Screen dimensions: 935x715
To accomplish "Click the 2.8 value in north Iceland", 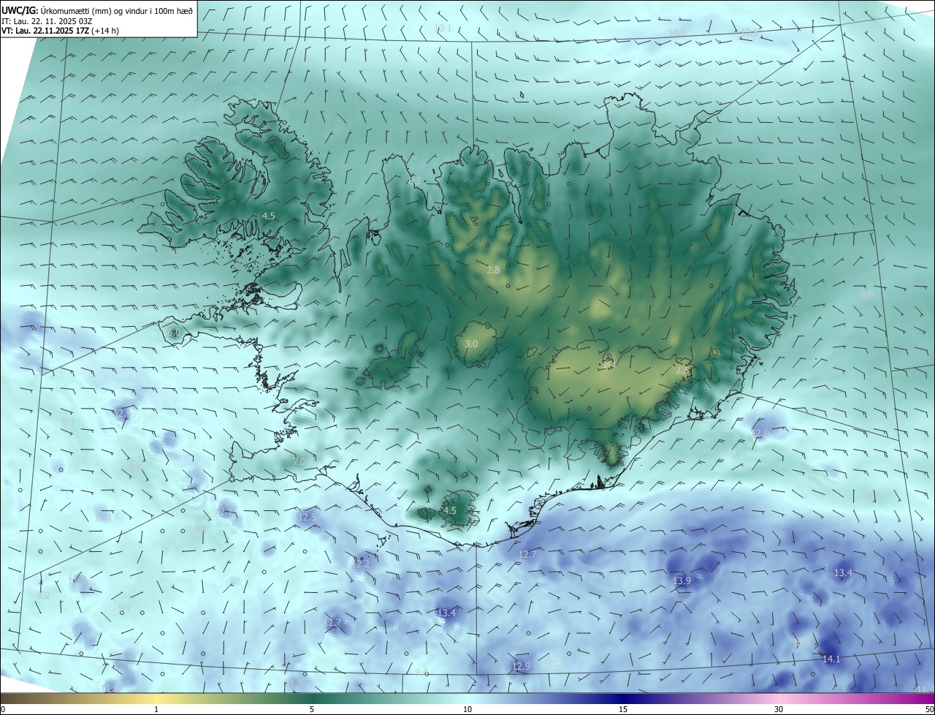I will [493, 270].
